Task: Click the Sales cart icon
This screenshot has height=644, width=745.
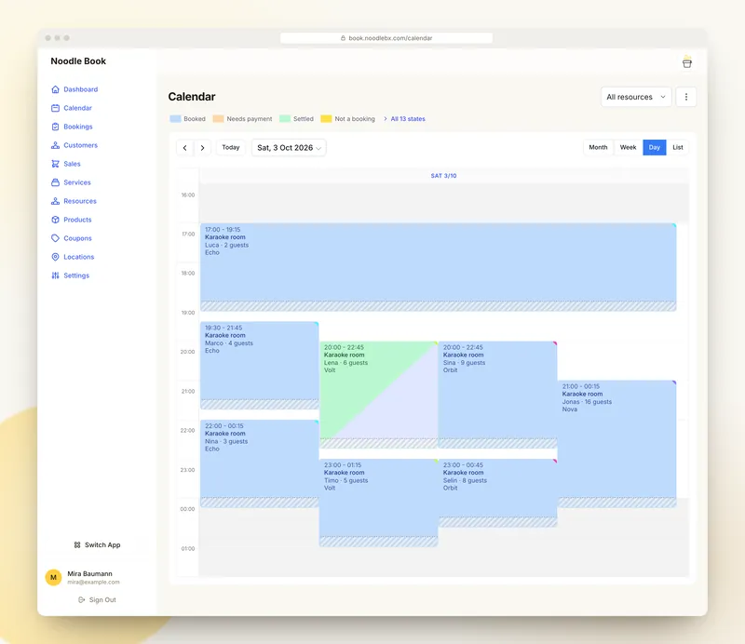Action: (x=55, y=164)
